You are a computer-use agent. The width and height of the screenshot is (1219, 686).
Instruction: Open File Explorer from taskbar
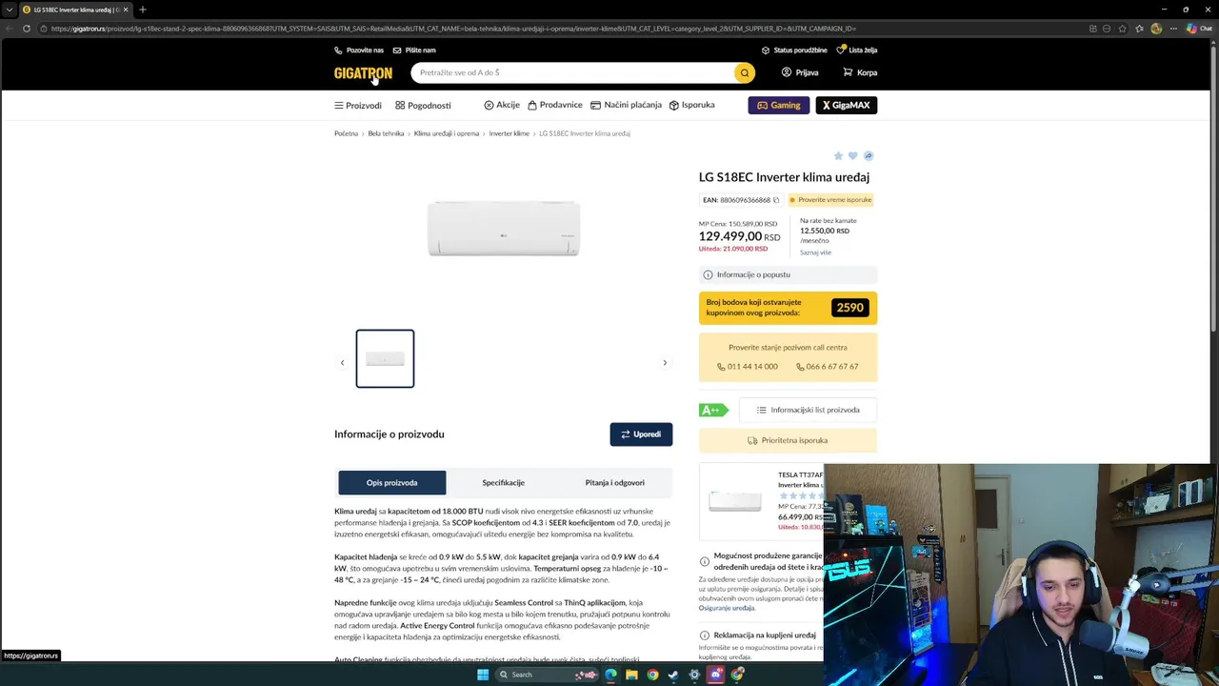tap(631, 675)
